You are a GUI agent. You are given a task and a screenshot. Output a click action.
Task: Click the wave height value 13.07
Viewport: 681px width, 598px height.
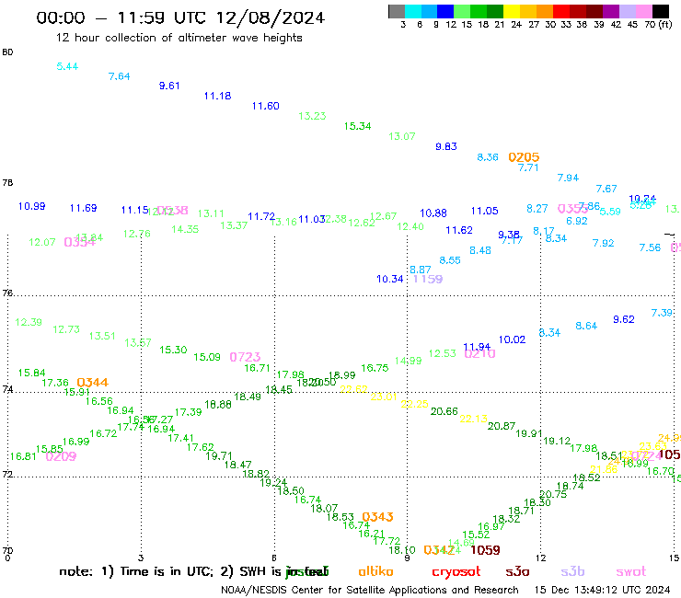pyautogui.click(x=402, y=136)
